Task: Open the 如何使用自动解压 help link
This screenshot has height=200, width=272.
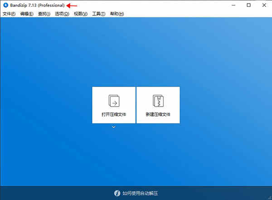Action: pyautogui.click(x=141, y=193)
